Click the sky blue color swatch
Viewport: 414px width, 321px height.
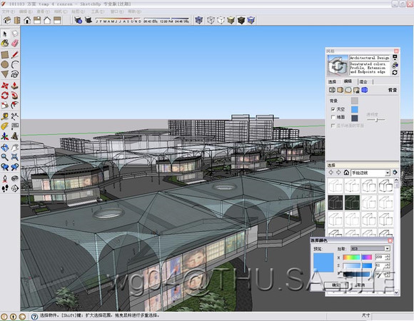coord(355,109)
